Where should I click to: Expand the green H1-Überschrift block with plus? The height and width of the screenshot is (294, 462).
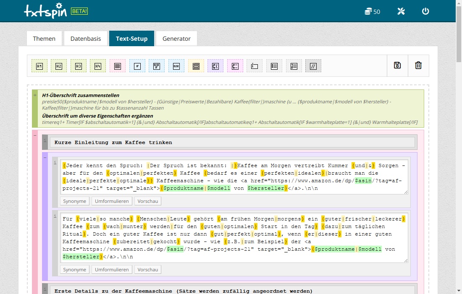[x=35, y=95]
